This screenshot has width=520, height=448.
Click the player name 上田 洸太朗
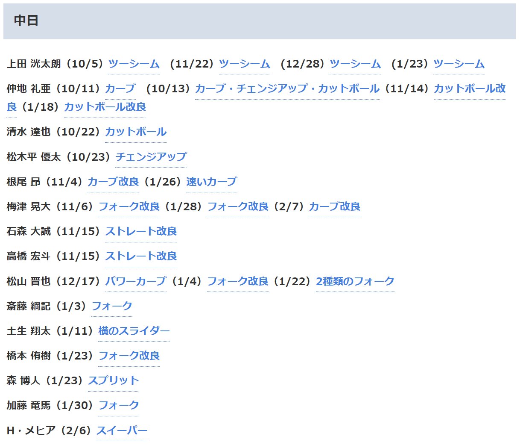pos(34,64)
